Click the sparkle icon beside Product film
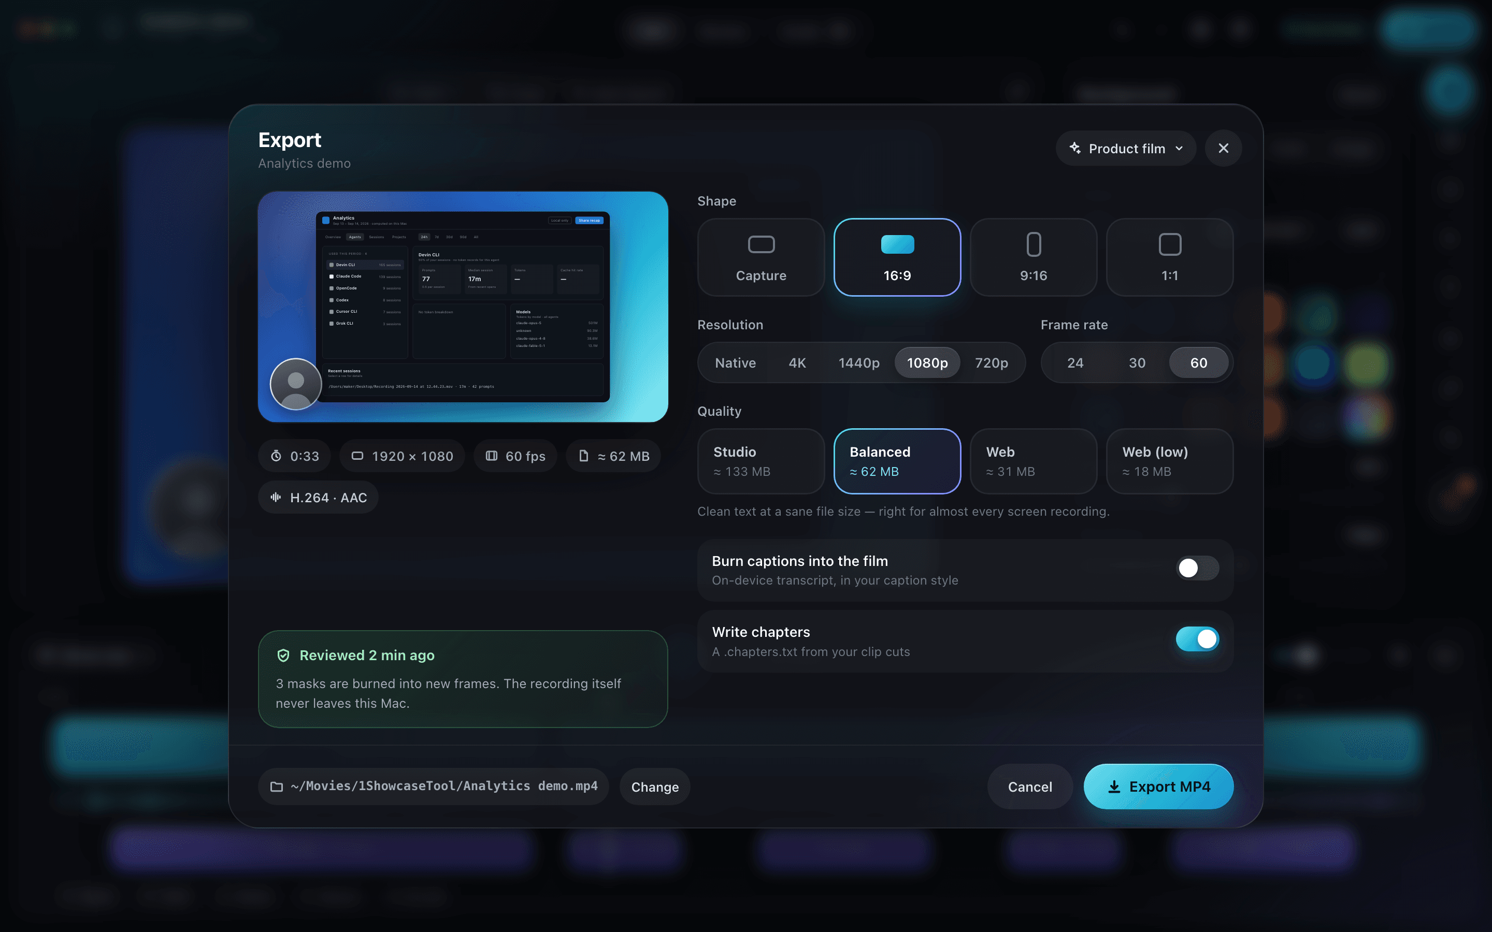The width and height of the screenshot is (1492, 932). tap(1074, 148)
